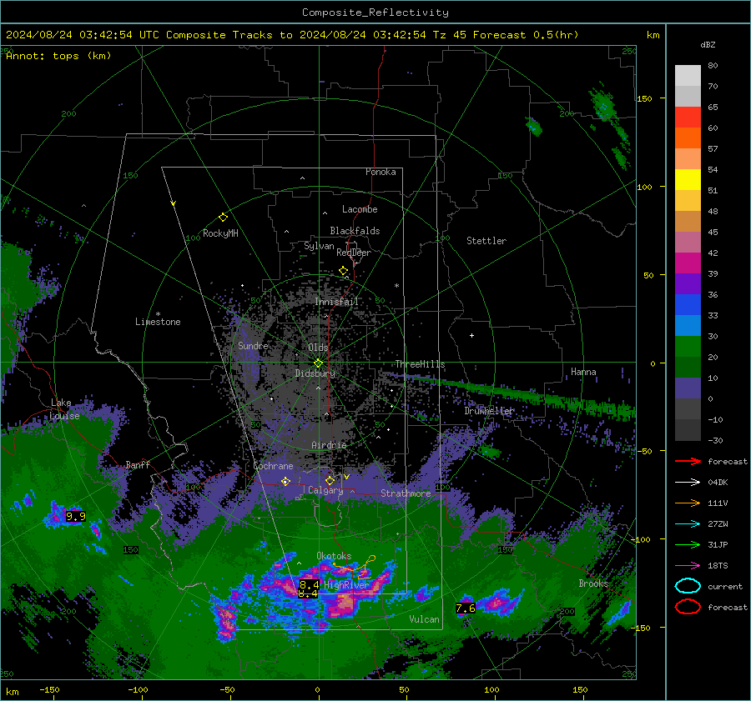The height and width of the screenshot is (701, 751).
Task: Click the dBZ scale heading
Action: tap(708, 45)
